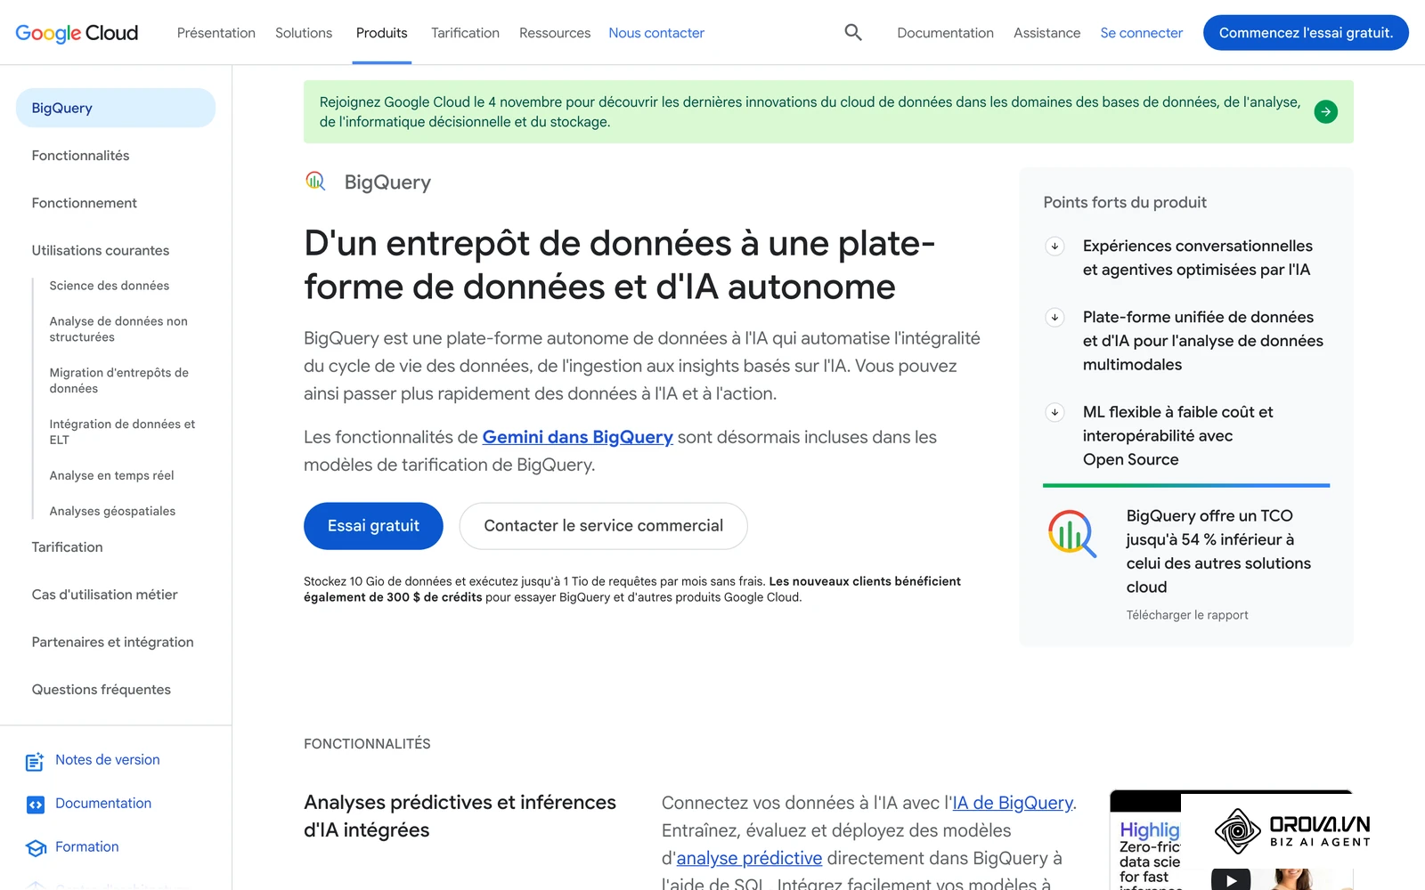Follow the Gemini dans BigQuery link
This screenshot has width=1425, height=890.
point(577,437)
